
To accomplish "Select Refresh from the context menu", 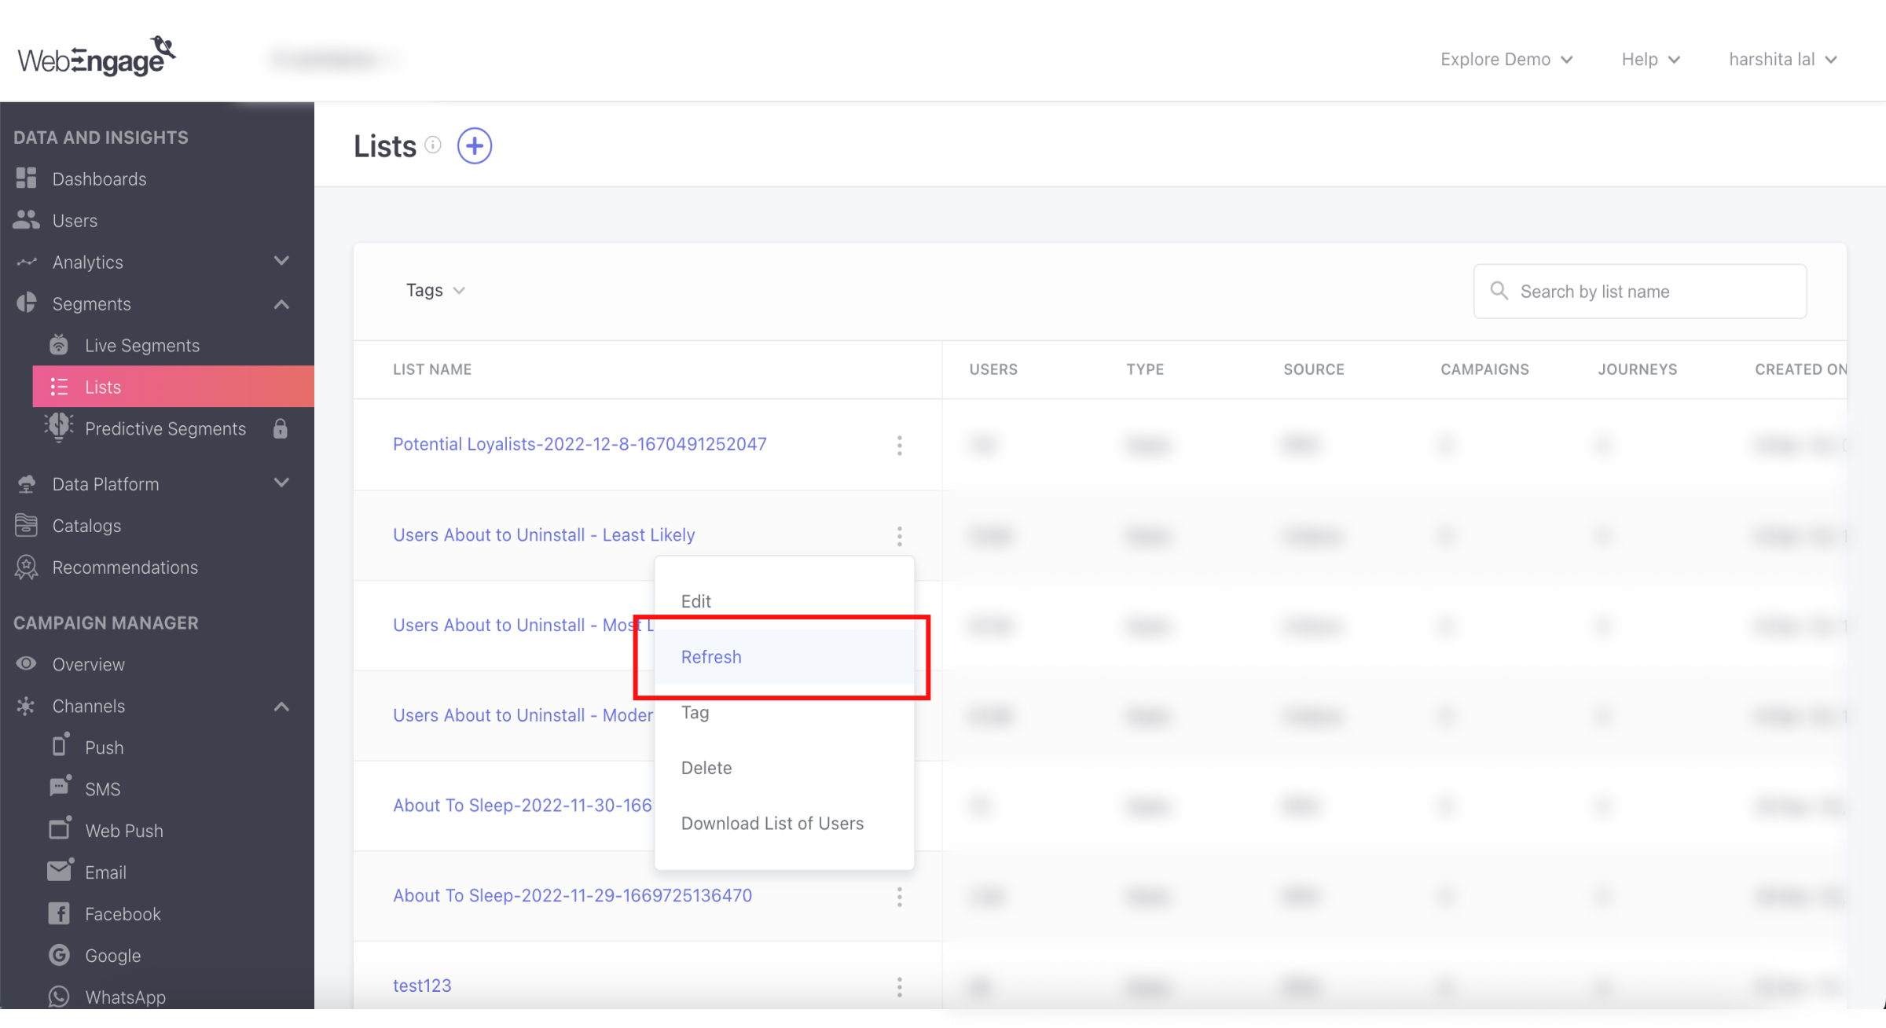I will tap(711, 657).
